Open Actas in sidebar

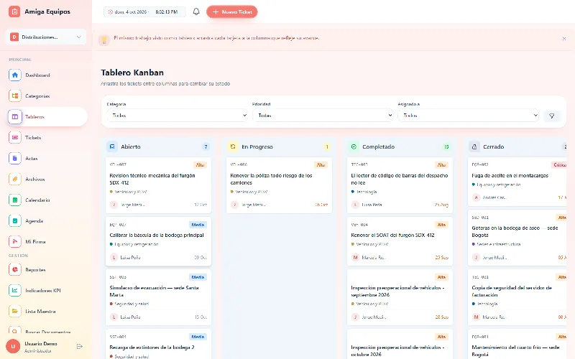[x=47, y=159]
